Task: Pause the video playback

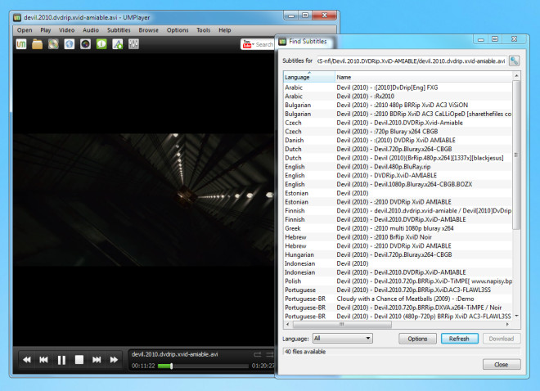Action: point(61,360)
